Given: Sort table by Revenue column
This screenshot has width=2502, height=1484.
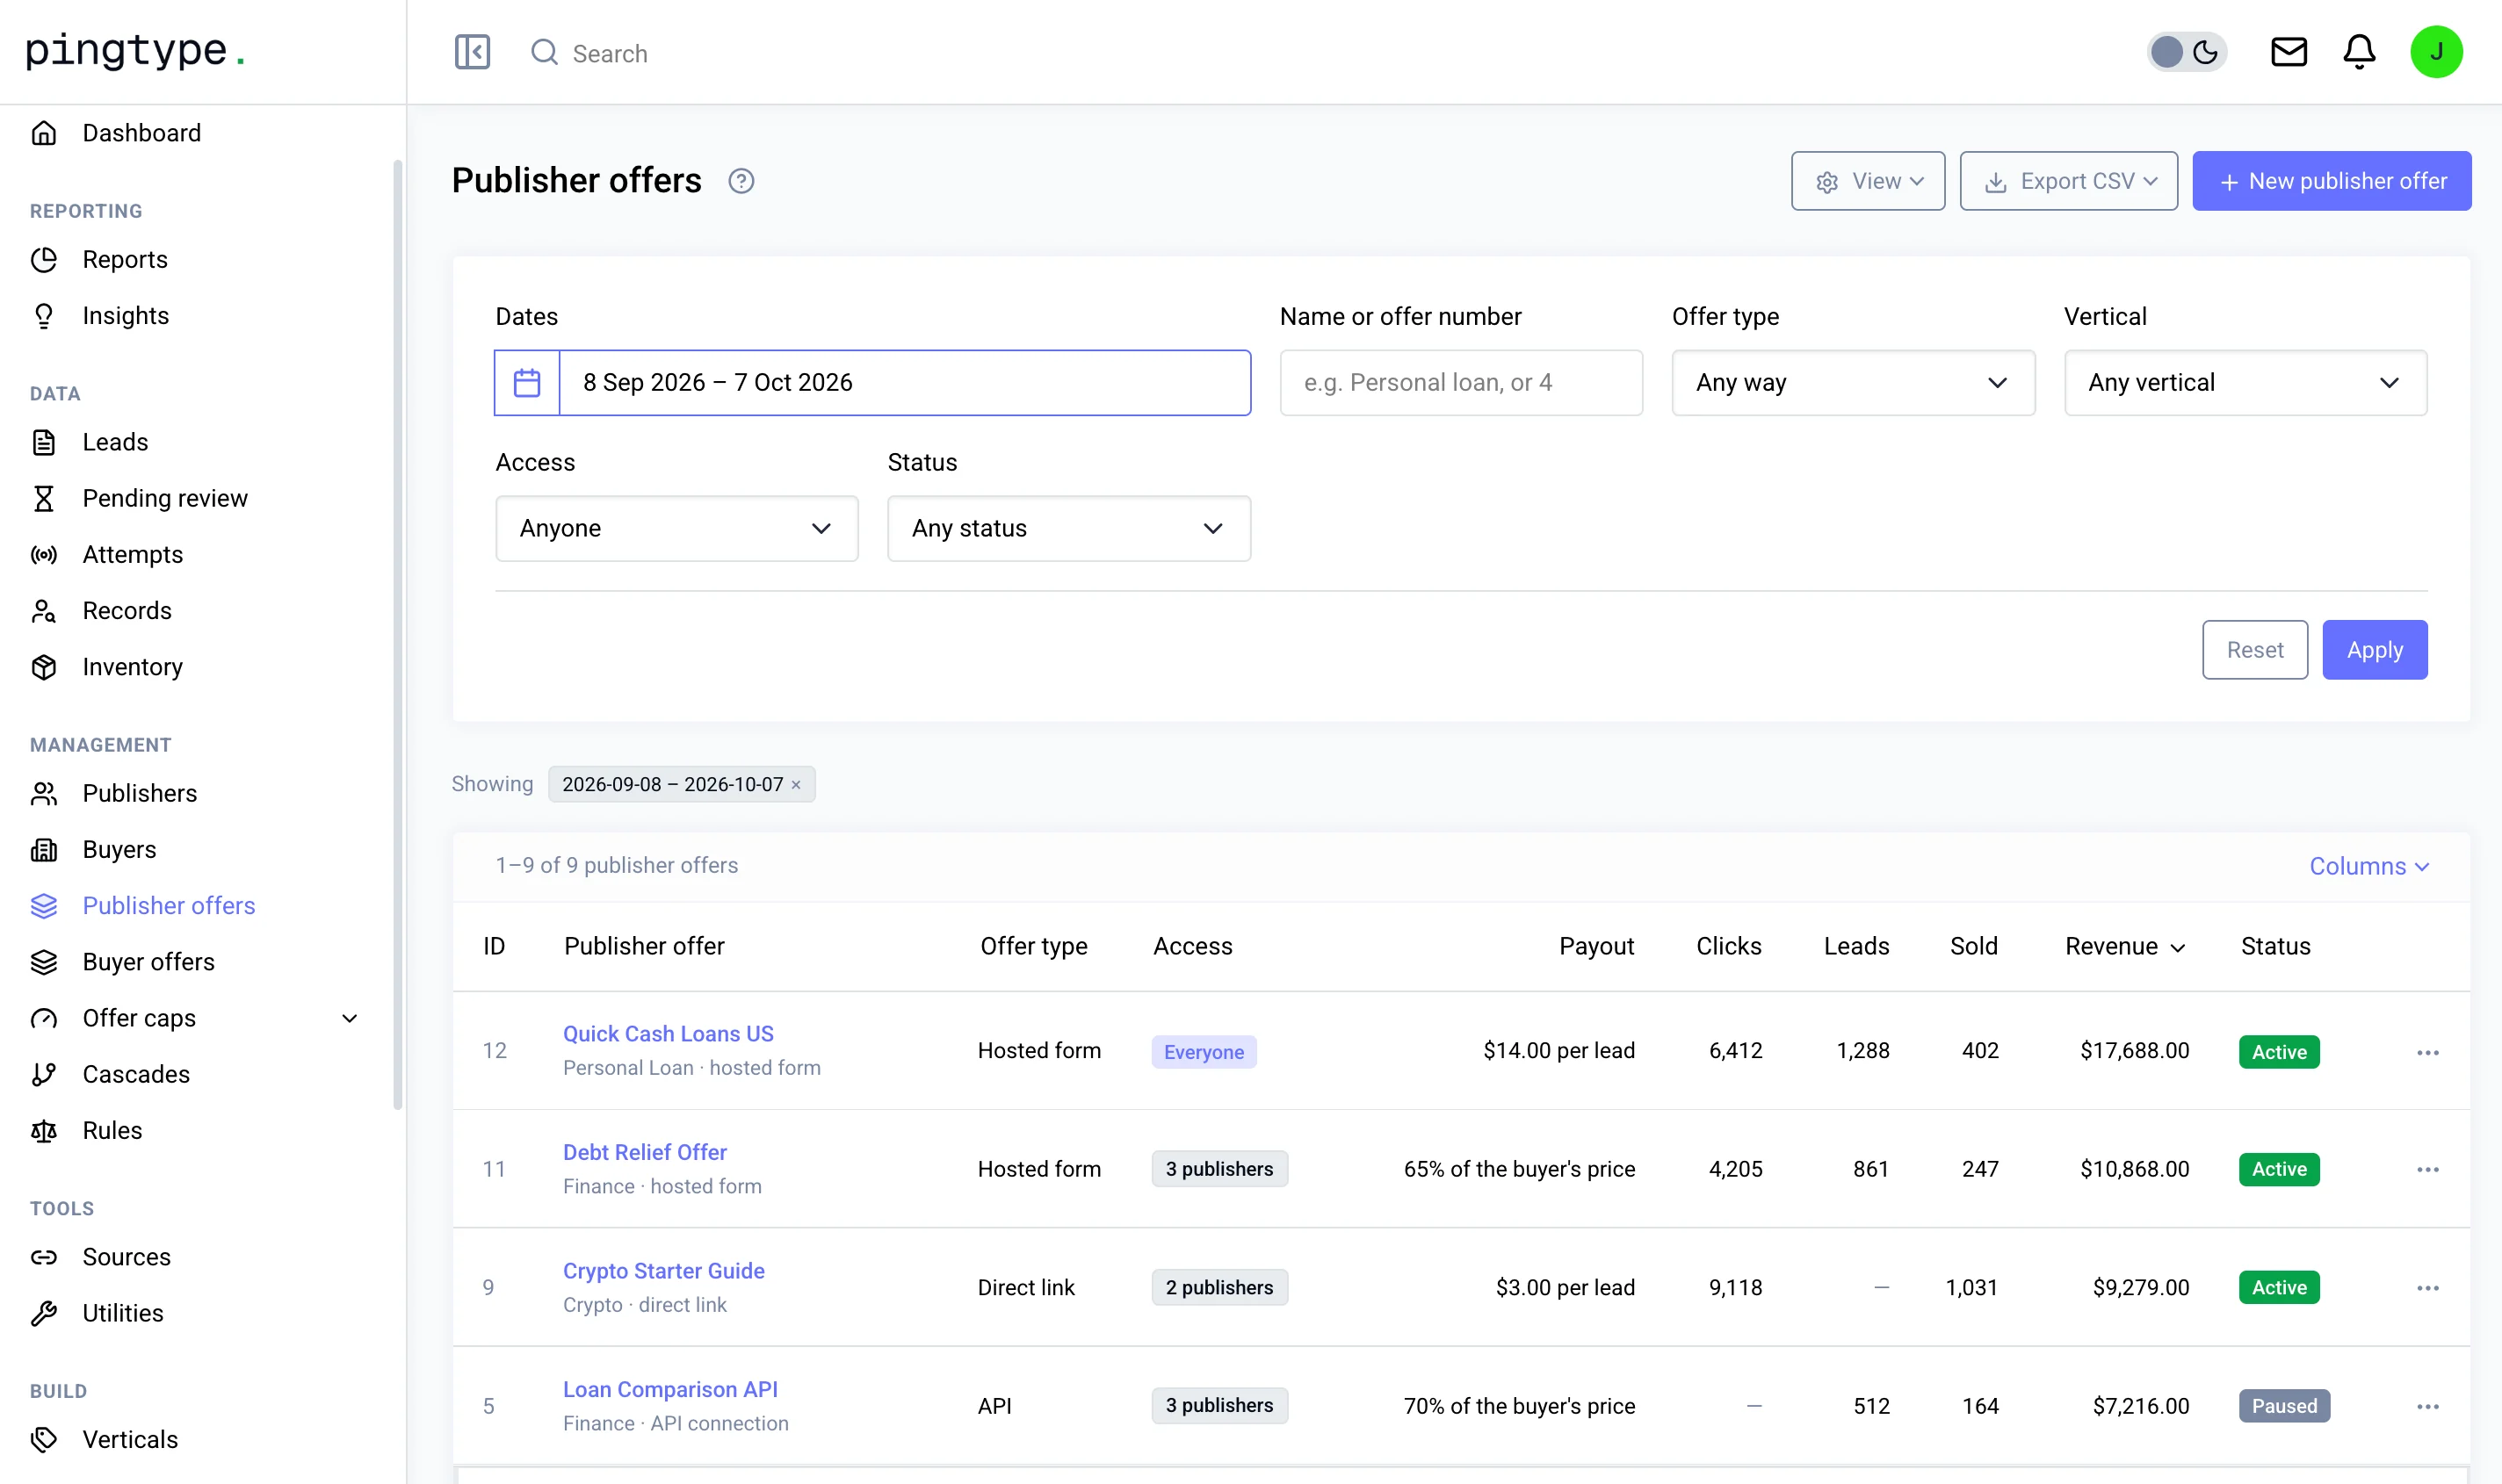Looking at the screenshot, I should coord(2124,946).
